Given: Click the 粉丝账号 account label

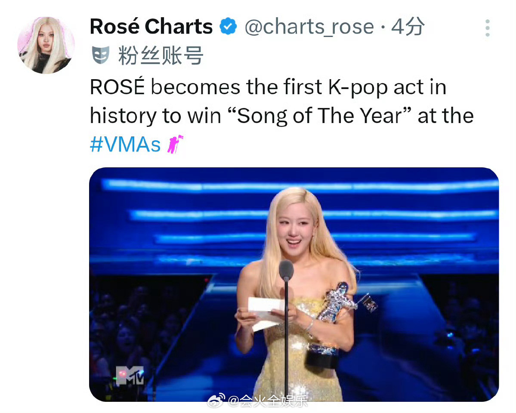Looking at the screenshot, I should (161, 55).
